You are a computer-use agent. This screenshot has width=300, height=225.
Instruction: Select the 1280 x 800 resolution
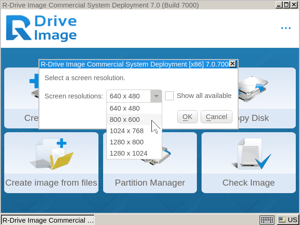click(x=134, y=142)
